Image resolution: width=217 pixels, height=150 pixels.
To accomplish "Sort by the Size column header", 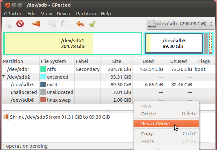I will (x=117, y=61).
